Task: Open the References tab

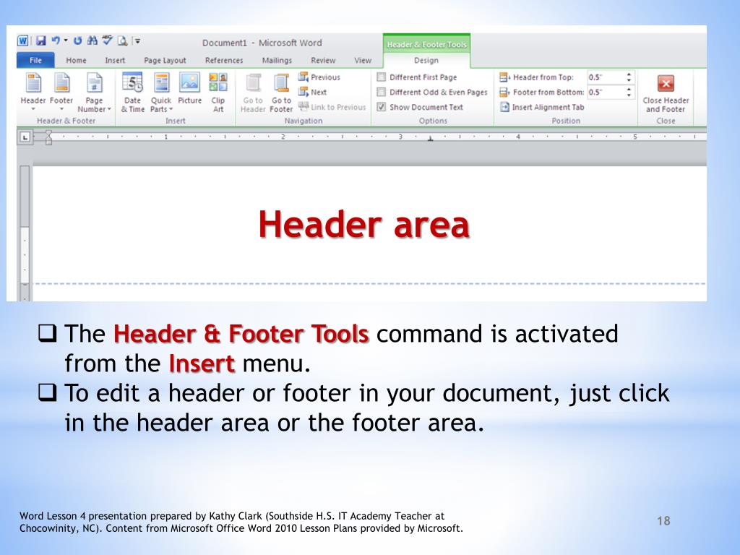Action: point(224,61)
